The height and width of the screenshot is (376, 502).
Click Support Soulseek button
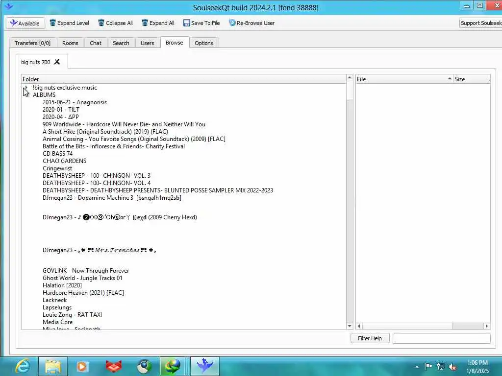coord(481,23)
